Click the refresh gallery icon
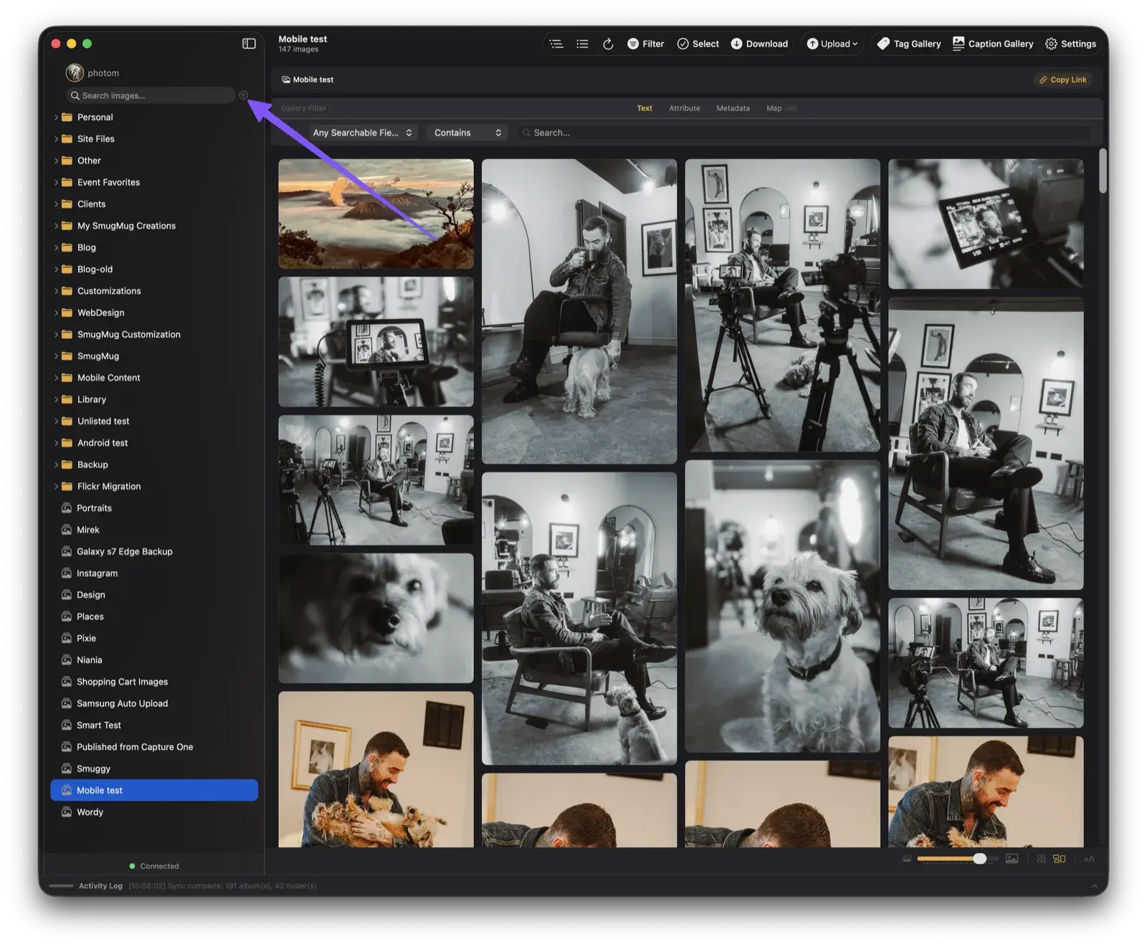Image resolution: width=1147 pixels, height=947 pixels. (x=608, y=44)
